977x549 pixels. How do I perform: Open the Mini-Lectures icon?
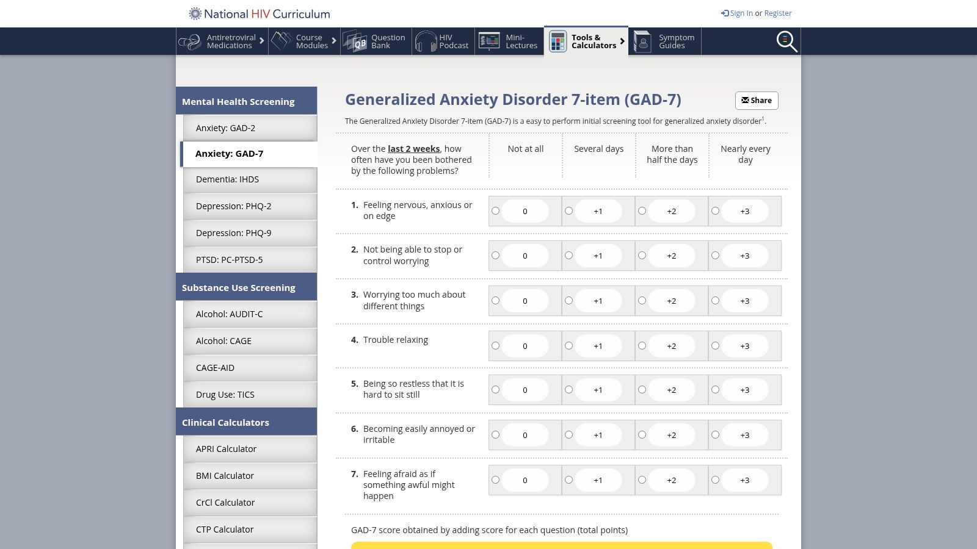[x=488, y=41]
